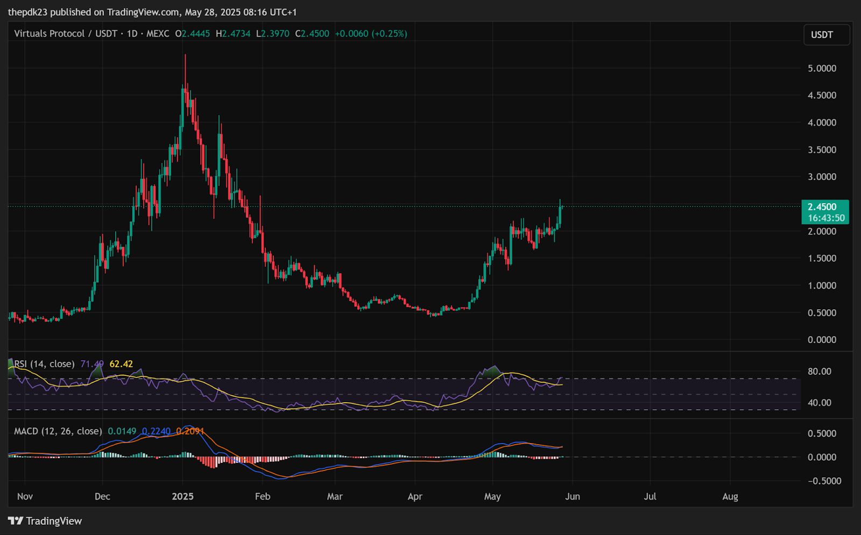861x535 pixels.
Task: Click the 80.00 label on the RSI axis
Action: coord(819,372)
